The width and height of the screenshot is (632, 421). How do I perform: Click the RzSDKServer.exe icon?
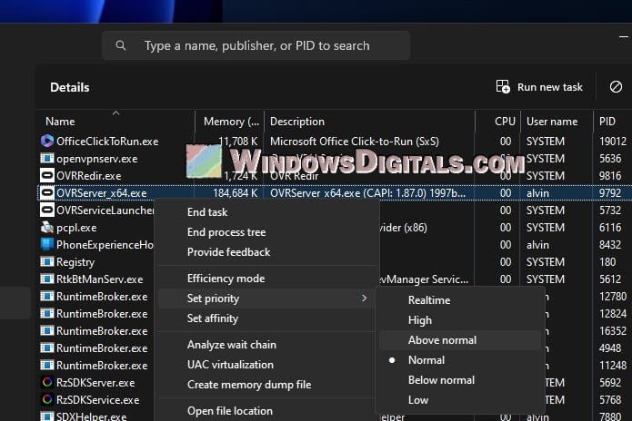coord(46,382)
